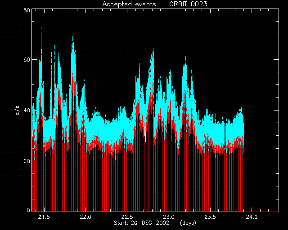Click the plot title 'Accepted events'

[x=129, y=4]
